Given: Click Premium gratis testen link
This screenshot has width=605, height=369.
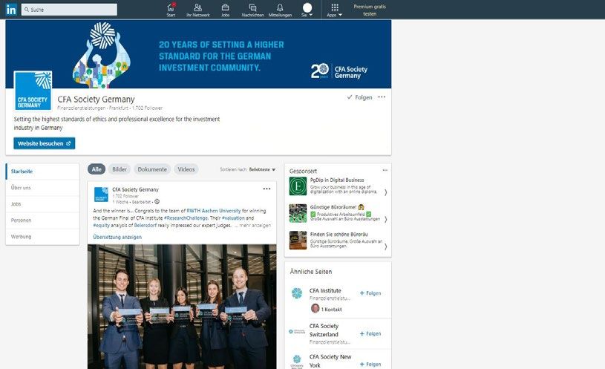Looking at the screenshot, I should pos(370,10).
